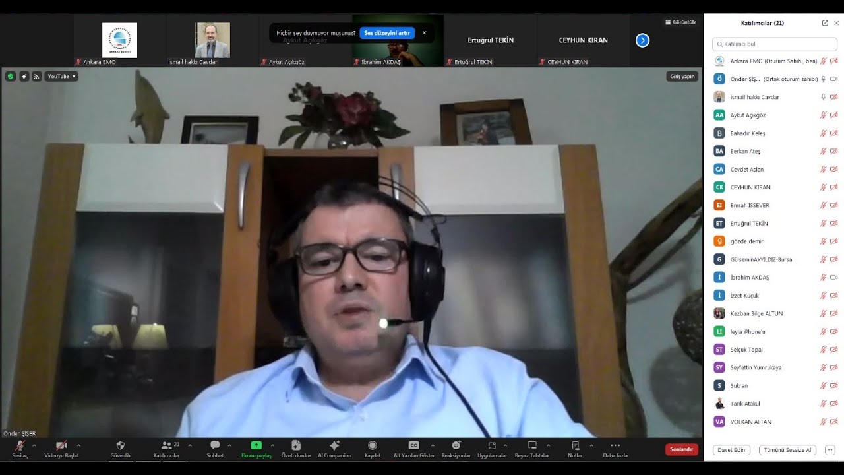The width and height of the screenshot is (844, 475).
Task: Select the ismail hakkı Cavdar video thumbnail
Action: point(212,40)
